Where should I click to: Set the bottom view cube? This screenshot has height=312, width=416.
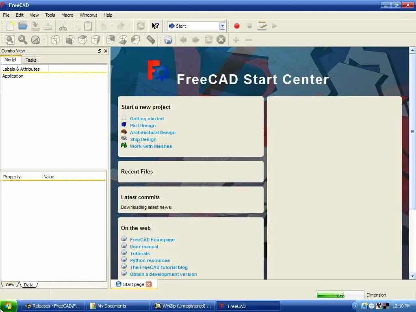pos(123,40)
